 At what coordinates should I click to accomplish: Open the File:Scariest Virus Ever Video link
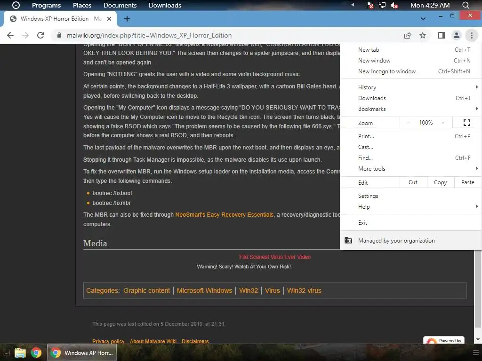[x=275, y=257]
